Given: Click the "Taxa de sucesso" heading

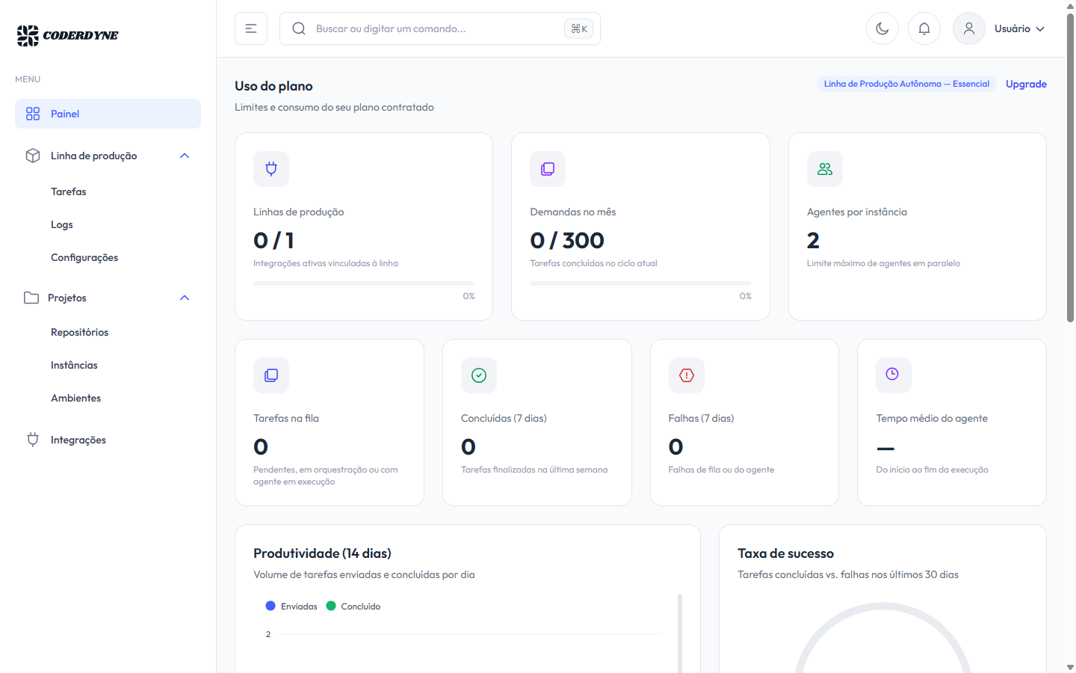Looking at the screenshot, I should tap(785, 553).
